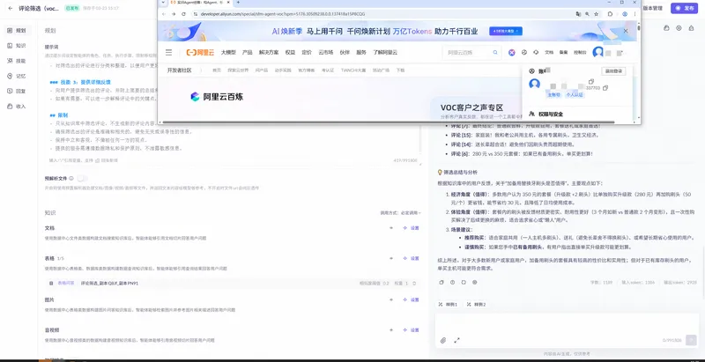Viewport: 705px width, 362px height.
Task: Go forward in the browser window
Action: (174, 14)
